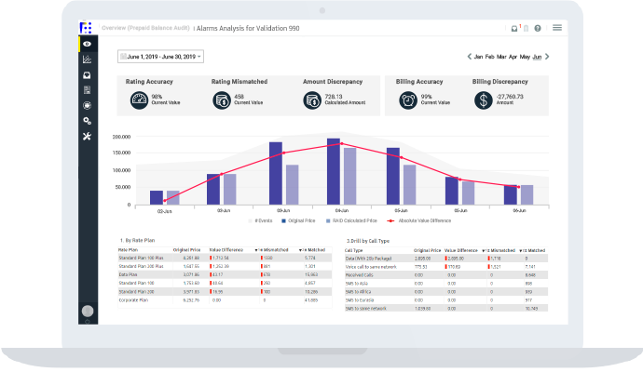Screen dimensions: 643x372
Task: Click the Billing Accuracy alarm clock icon
Action: point(408,100)
